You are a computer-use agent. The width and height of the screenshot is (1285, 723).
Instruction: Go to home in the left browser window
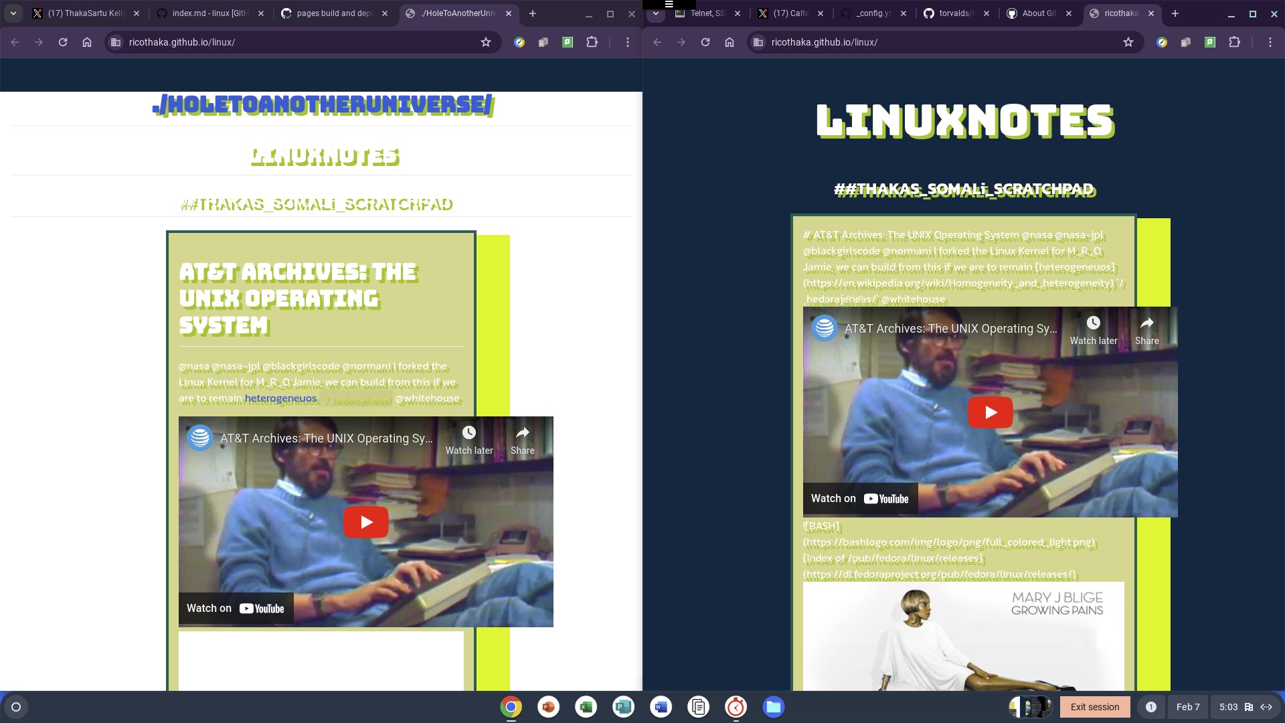pyautogui.click(x=87, y=42)
